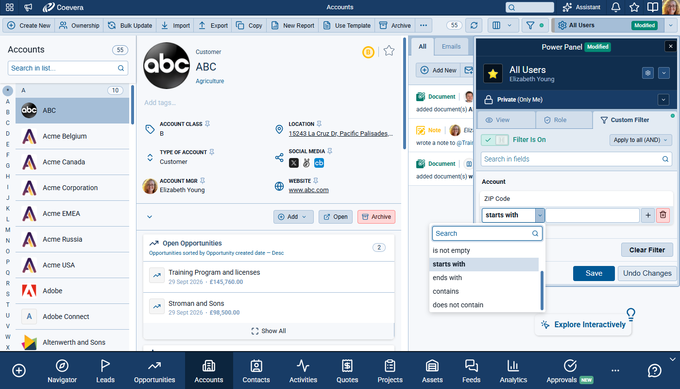Click the Search in fields input
This screenshot has width=680, height=389.
coord(572,159)
